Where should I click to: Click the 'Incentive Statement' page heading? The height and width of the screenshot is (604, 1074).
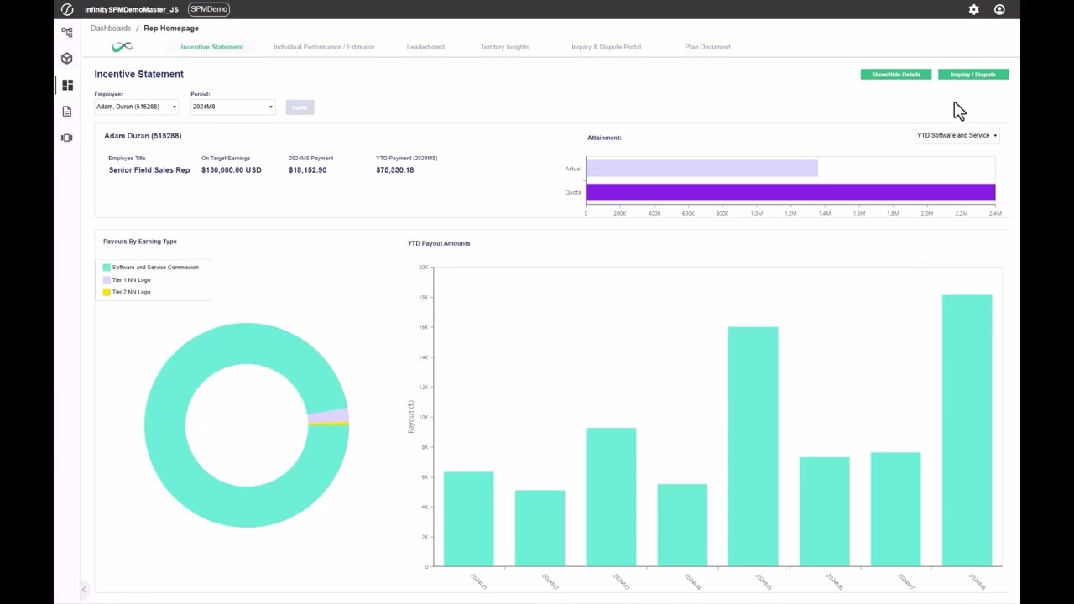(138, 75)
